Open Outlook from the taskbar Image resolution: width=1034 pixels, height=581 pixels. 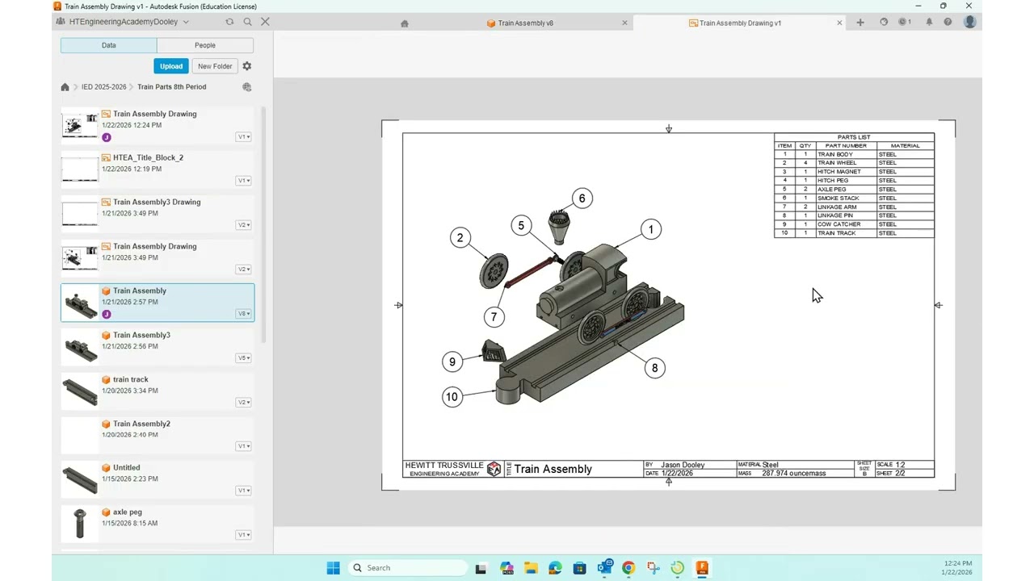604,568
